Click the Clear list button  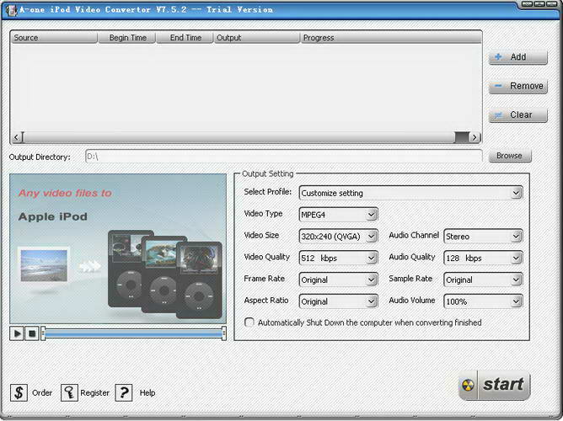click(517, 115)
